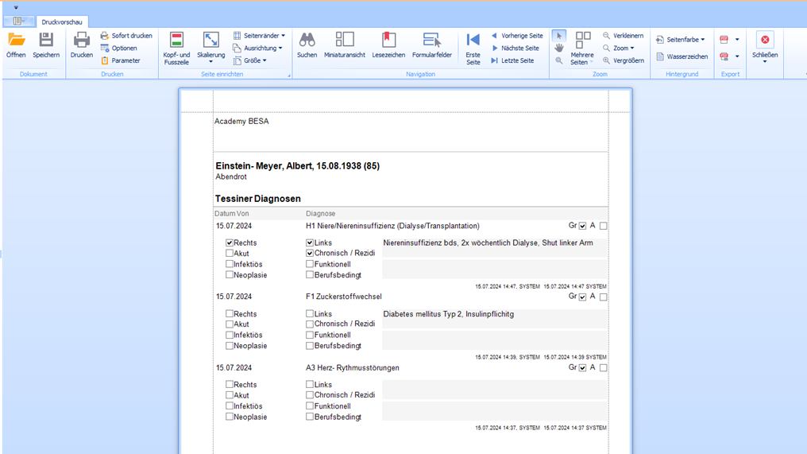Click the Speichern disk icon
Screen dimensions: 807x454
point(46,41)
